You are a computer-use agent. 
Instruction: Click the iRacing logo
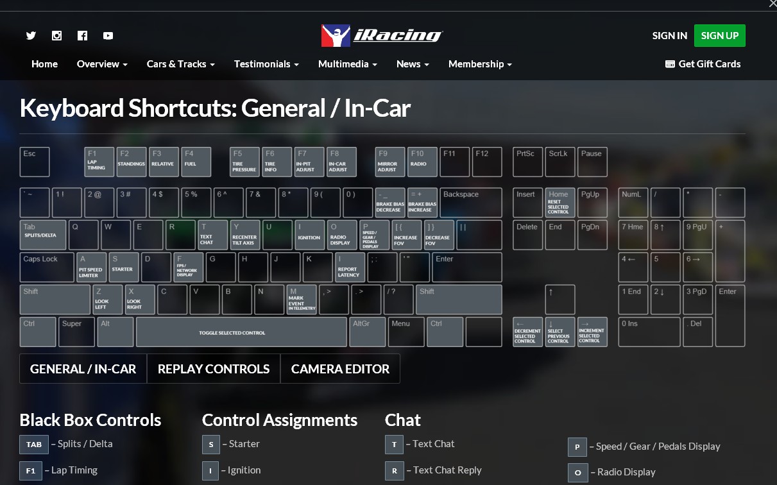tap(382, 36)
